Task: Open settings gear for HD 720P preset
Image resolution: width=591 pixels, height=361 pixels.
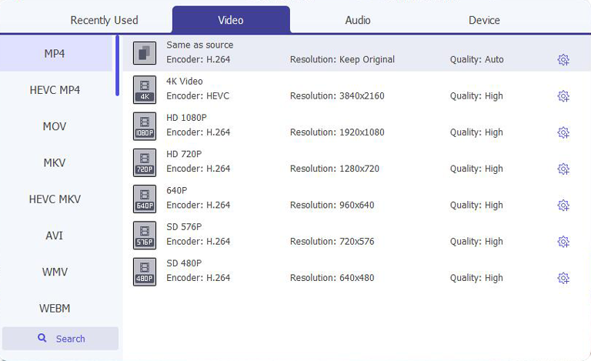Action: tap(563, 169)
